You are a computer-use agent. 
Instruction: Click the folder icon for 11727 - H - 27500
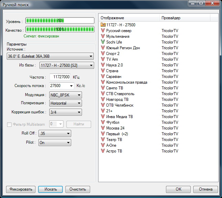[x=103, y=25]
